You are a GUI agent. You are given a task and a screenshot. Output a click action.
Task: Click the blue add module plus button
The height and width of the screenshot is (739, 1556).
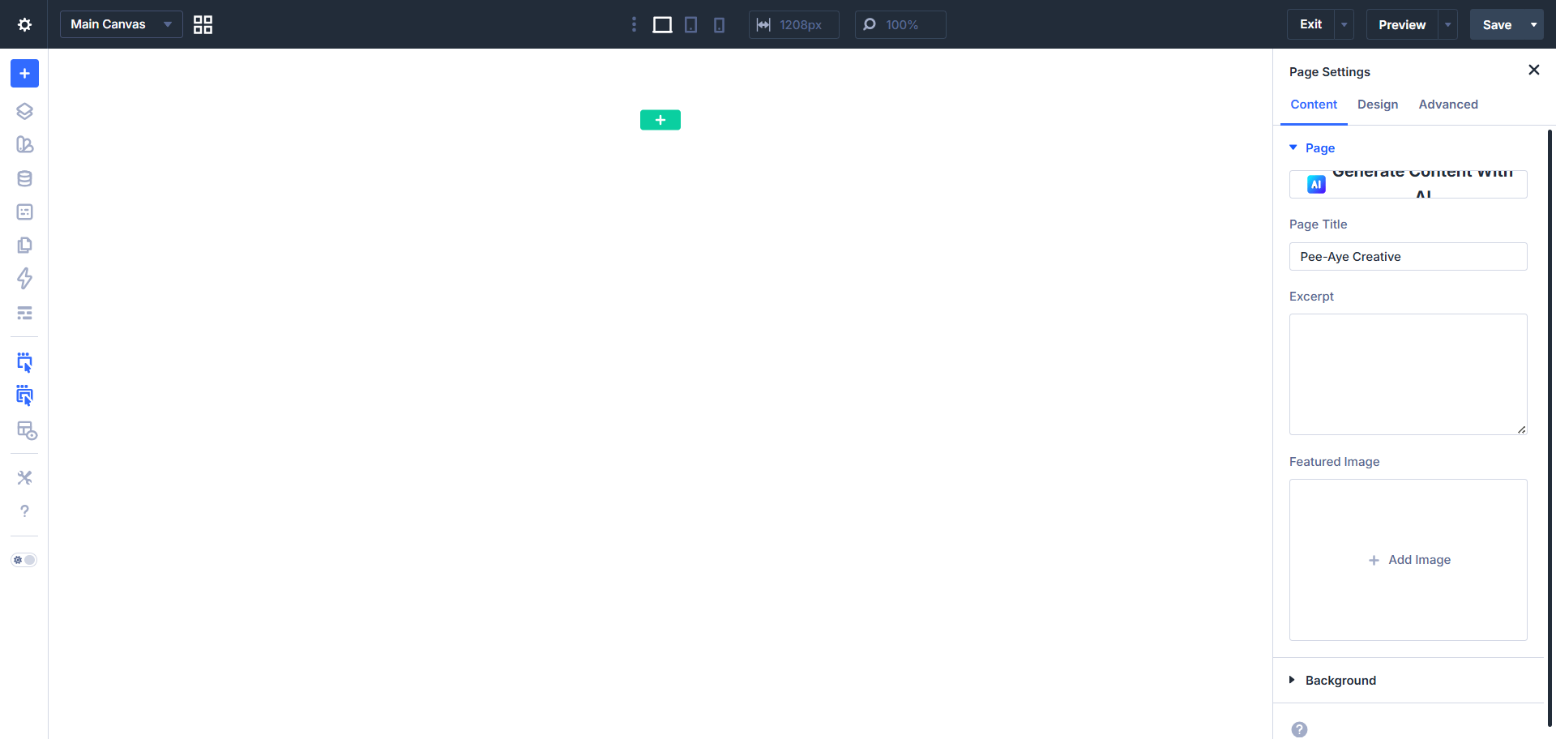pos(24,74)
